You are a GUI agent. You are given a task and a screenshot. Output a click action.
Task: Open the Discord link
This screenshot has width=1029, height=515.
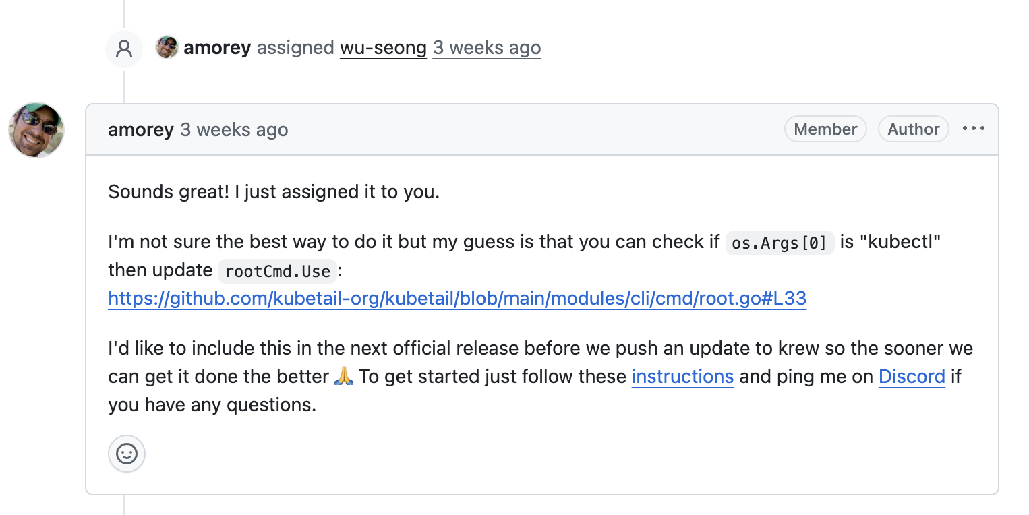click(912, 376)
